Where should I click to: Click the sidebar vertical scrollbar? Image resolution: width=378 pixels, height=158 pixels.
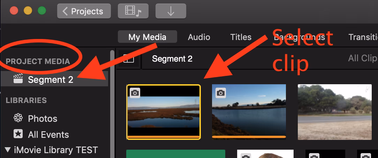pos(112,104)
